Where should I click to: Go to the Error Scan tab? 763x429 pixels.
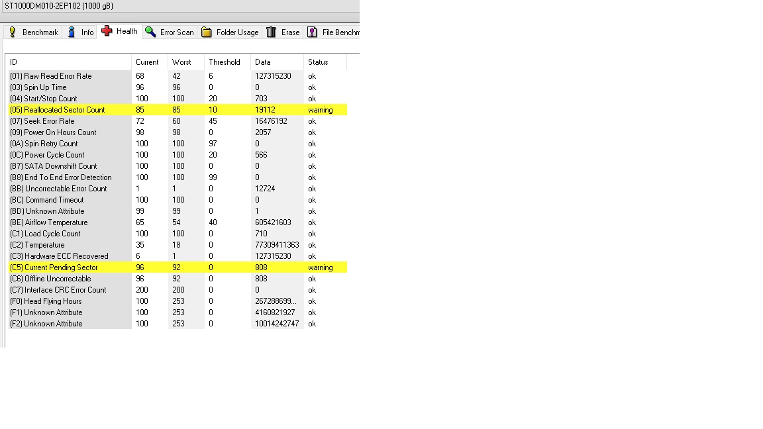[170, 32]
